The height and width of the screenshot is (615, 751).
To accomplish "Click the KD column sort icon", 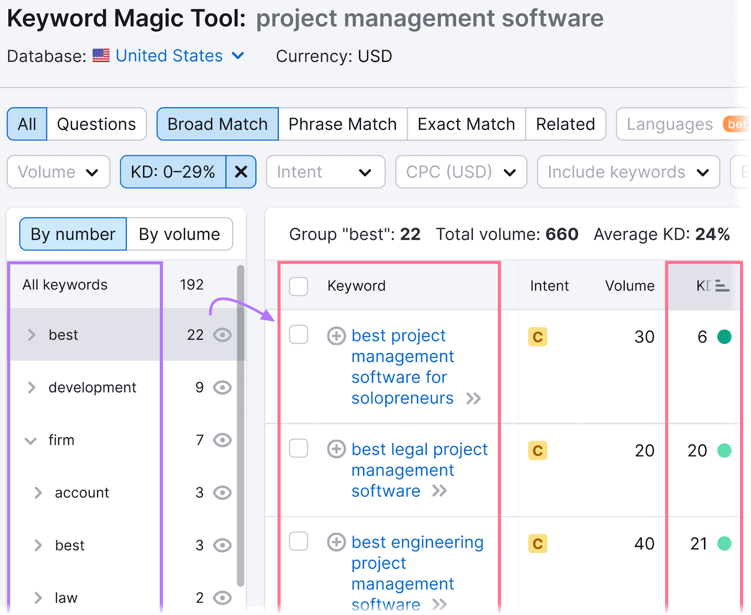I will (x=721, y=285).
